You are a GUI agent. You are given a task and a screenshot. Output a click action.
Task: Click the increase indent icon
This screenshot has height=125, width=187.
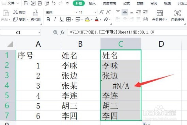click(x=145, y=12)
